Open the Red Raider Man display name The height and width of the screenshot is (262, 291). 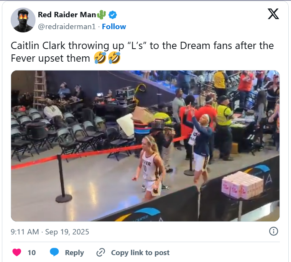coord(67,15)
